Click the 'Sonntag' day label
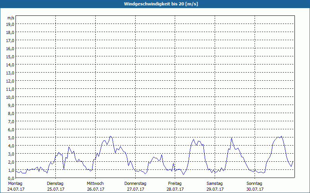 (254, 184)
